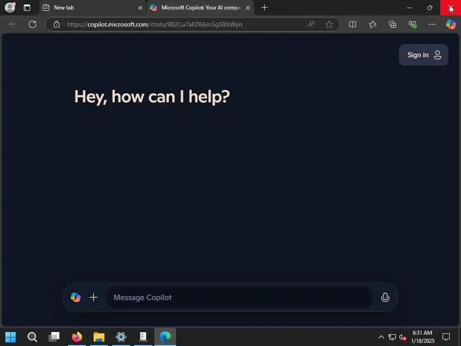Toggle split screen view
The image size is (461, 346).
[353, 24]
